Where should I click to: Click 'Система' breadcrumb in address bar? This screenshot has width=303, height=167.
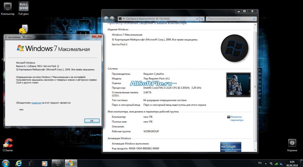165,19
